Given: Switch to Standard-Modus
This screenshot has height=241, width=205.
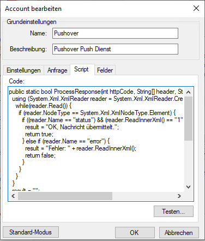Looking at the screenshot, I should tap(31, 232).
